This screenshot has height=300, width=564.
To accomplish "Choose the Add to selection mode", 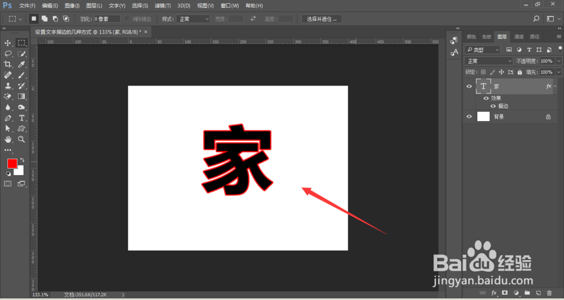I will pos(45,19).
